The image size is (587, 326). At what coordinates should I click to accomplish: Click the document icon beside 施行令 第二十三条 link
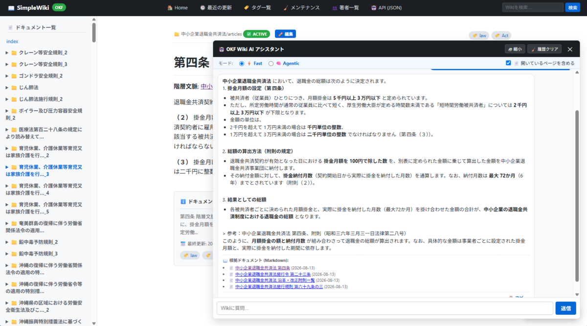point(231,275)
